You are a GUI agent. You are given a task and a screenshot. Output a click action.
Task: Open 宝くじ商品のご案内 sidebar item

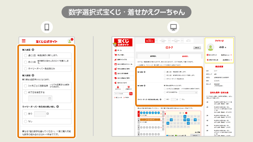point(122,78)
